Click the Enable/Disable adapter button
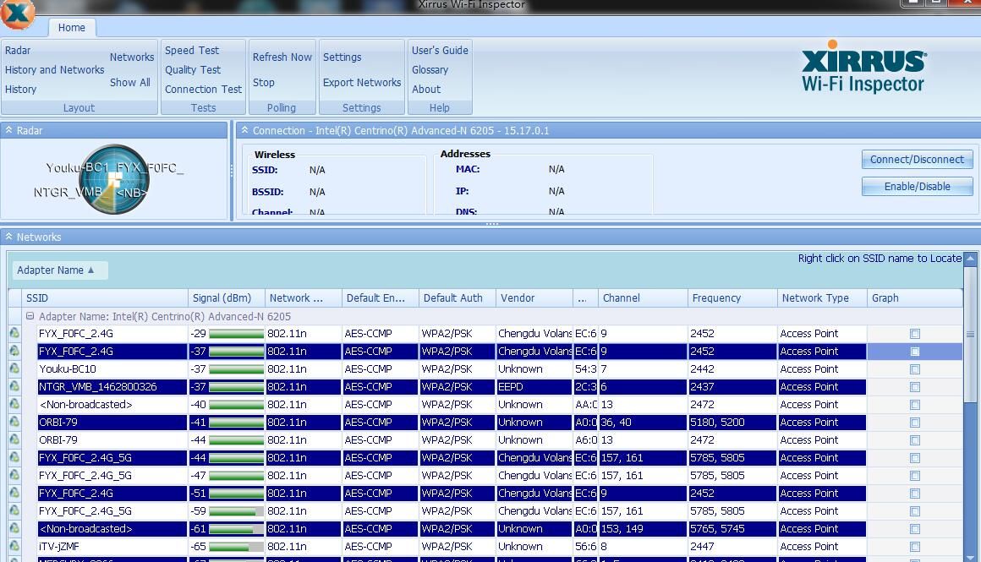This screenshot has height=562, width=981. click(x=917, y=186)
